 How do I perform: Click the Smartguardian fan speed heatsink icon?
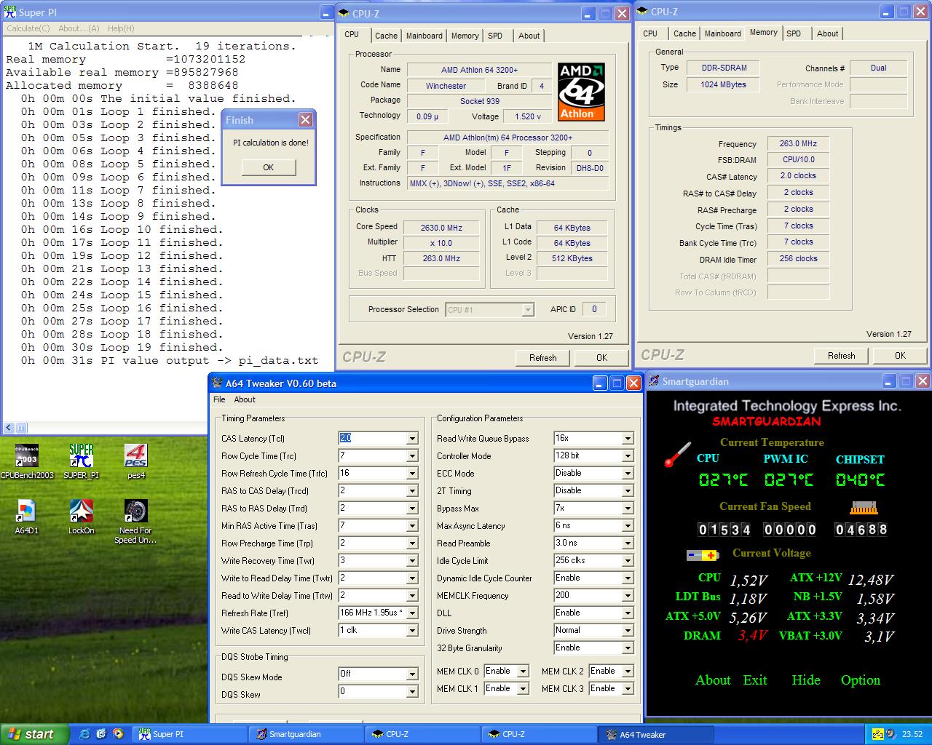864,507
